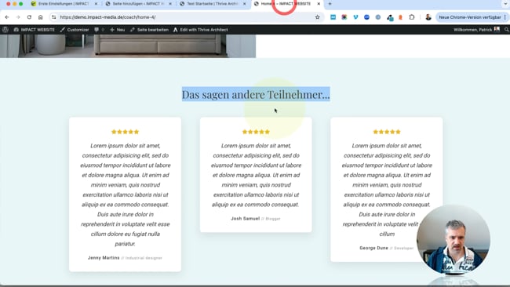Viewport: 510px width, 287px height.
Task: Close the 'Seite hinzufügen' tab
Action: click(x=170, y=4)
